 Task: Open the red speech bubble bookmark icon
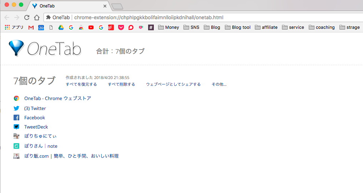tap(131, 27)
